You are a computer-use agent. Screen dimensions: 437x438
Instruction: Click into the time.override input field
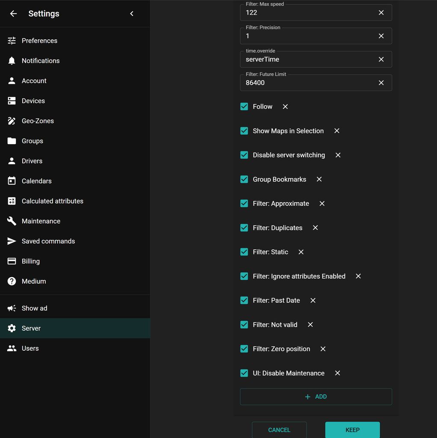[309, 59]
